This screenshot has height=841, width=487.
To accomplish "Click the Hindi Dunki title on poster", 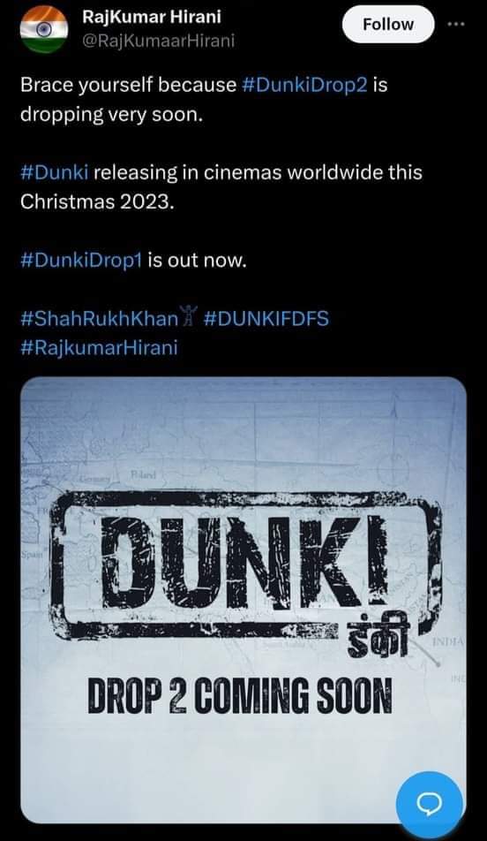I will click(378, 638).
